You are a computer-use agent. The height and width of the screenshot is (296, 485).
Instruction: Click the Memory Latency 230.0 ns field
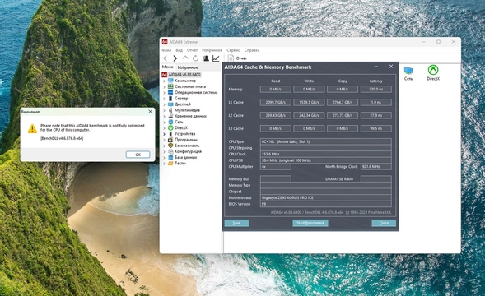point(376,90)
